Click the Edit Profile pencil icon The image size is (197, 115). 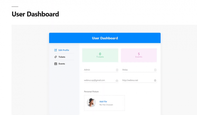(x=56, y=50)
